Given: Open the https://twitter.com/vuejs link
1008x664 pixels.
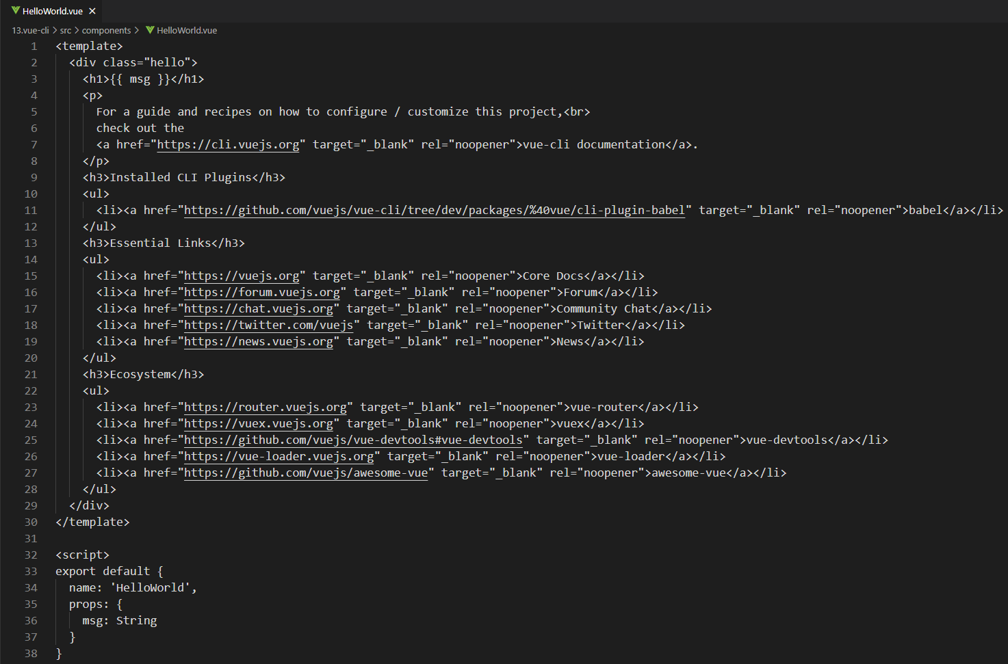Looking at the screenshot, I should coord(269,325).
